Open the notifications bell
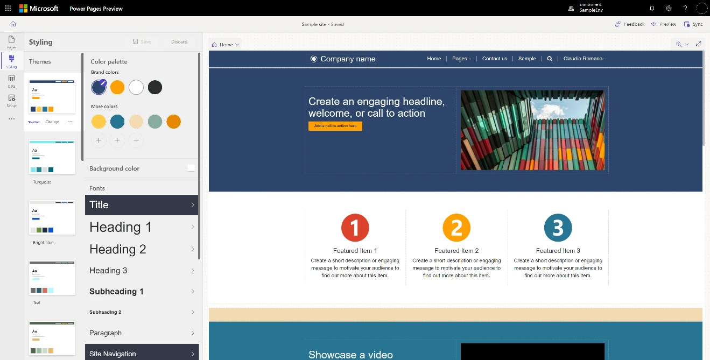This screenshot has height=360, width=710. tap(651, 8)
